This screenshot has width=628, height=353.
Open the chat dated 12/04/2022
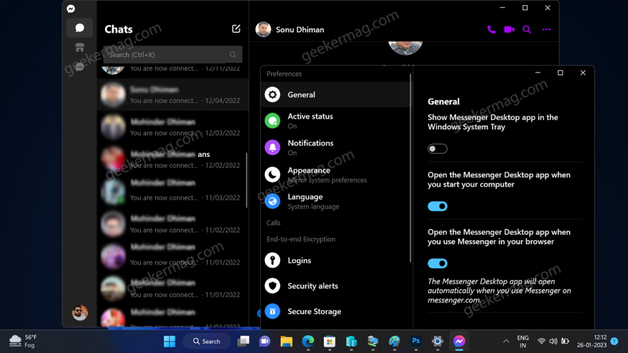click(x=172, y=95)
